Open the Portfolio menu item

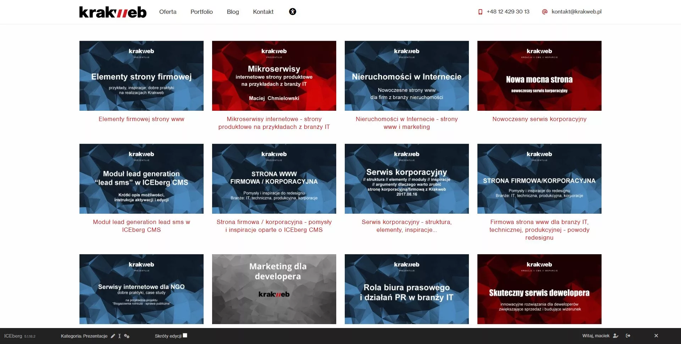[201, 12]
